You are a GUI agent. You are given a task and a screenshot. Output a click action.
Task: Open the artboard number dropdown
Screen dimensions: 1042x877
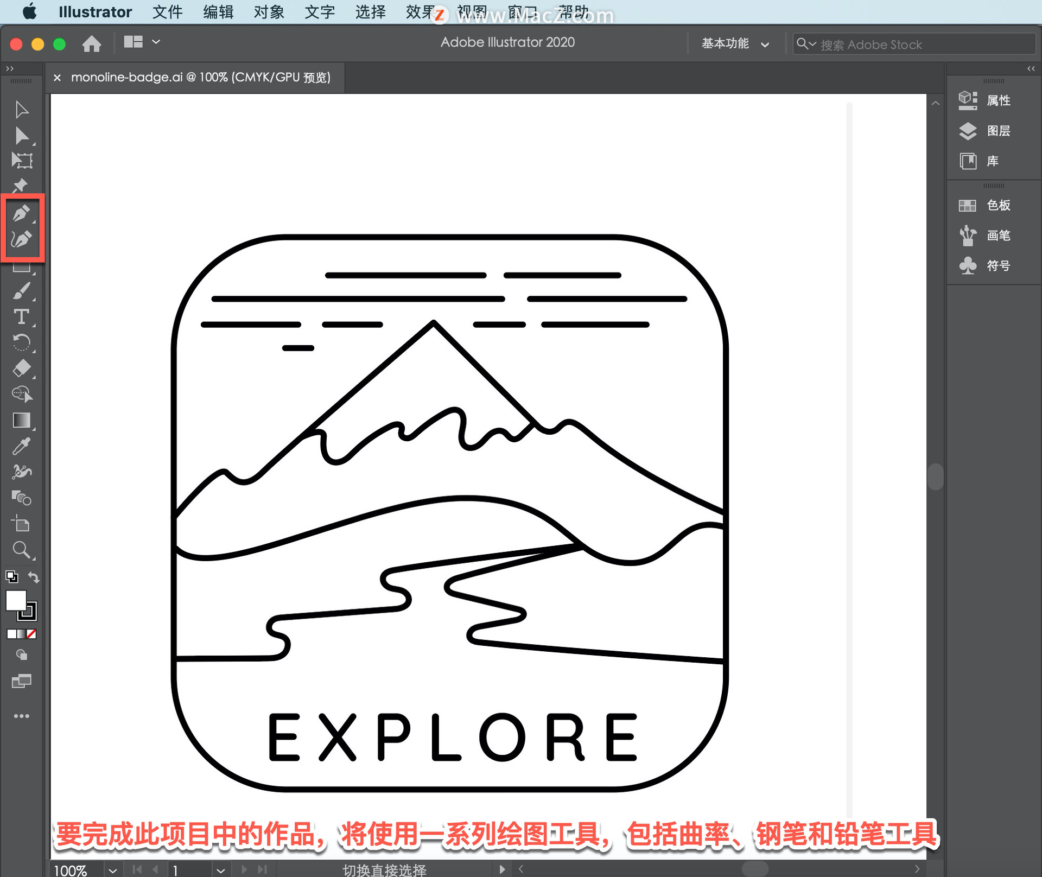[x=220, y=870]
